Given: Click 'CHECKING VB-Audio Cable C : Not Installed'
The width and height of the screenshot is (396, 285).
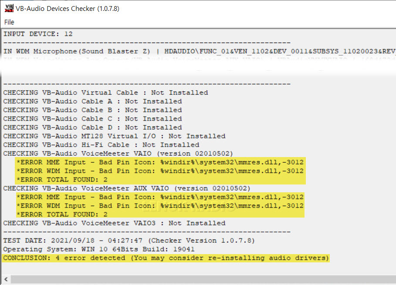Looking at the screenshot, I should point(92,119).
